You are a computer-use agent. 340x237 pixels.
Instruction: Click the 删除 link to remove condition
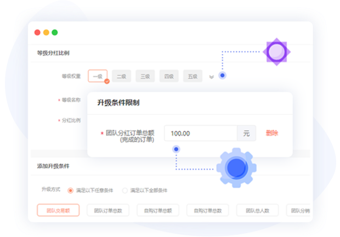point(271,133)
